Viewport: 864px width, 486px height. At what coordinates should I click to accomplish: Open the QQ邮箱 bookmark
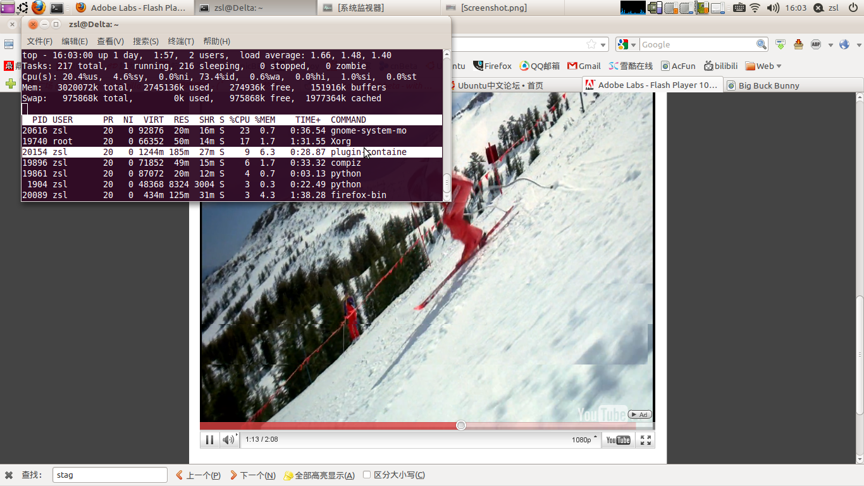coord(540,66)
